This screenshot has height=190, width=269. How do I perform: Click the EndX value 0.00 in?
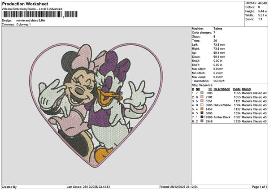218,60
